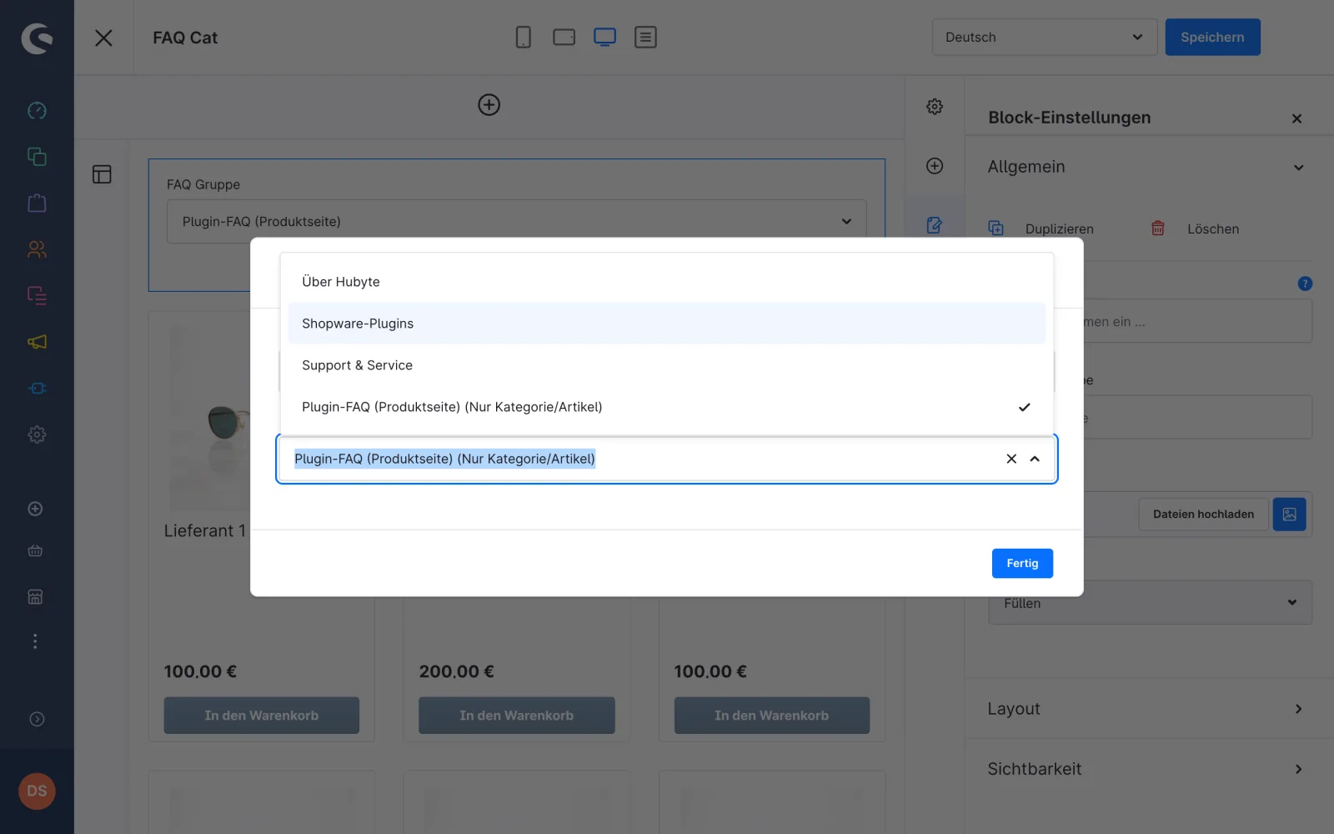Close the FAQ Cat editor with the X

click(x=103, y=38)
